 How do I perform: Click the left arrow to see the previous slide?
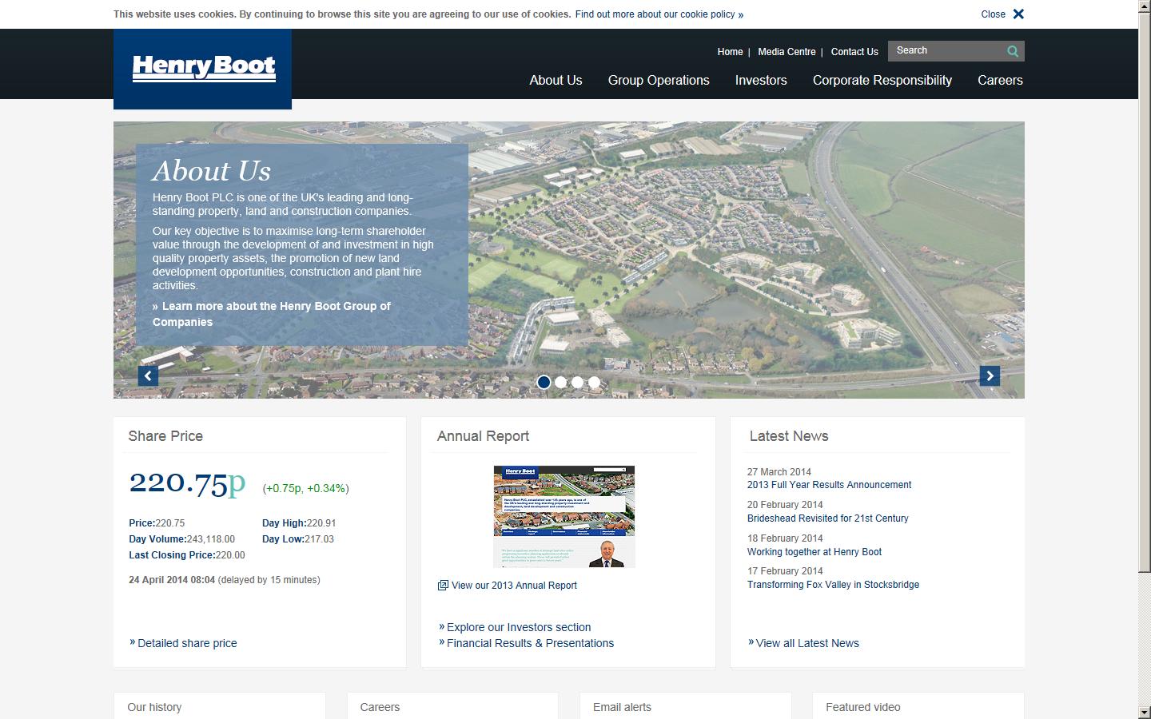(x=148, y=375)
